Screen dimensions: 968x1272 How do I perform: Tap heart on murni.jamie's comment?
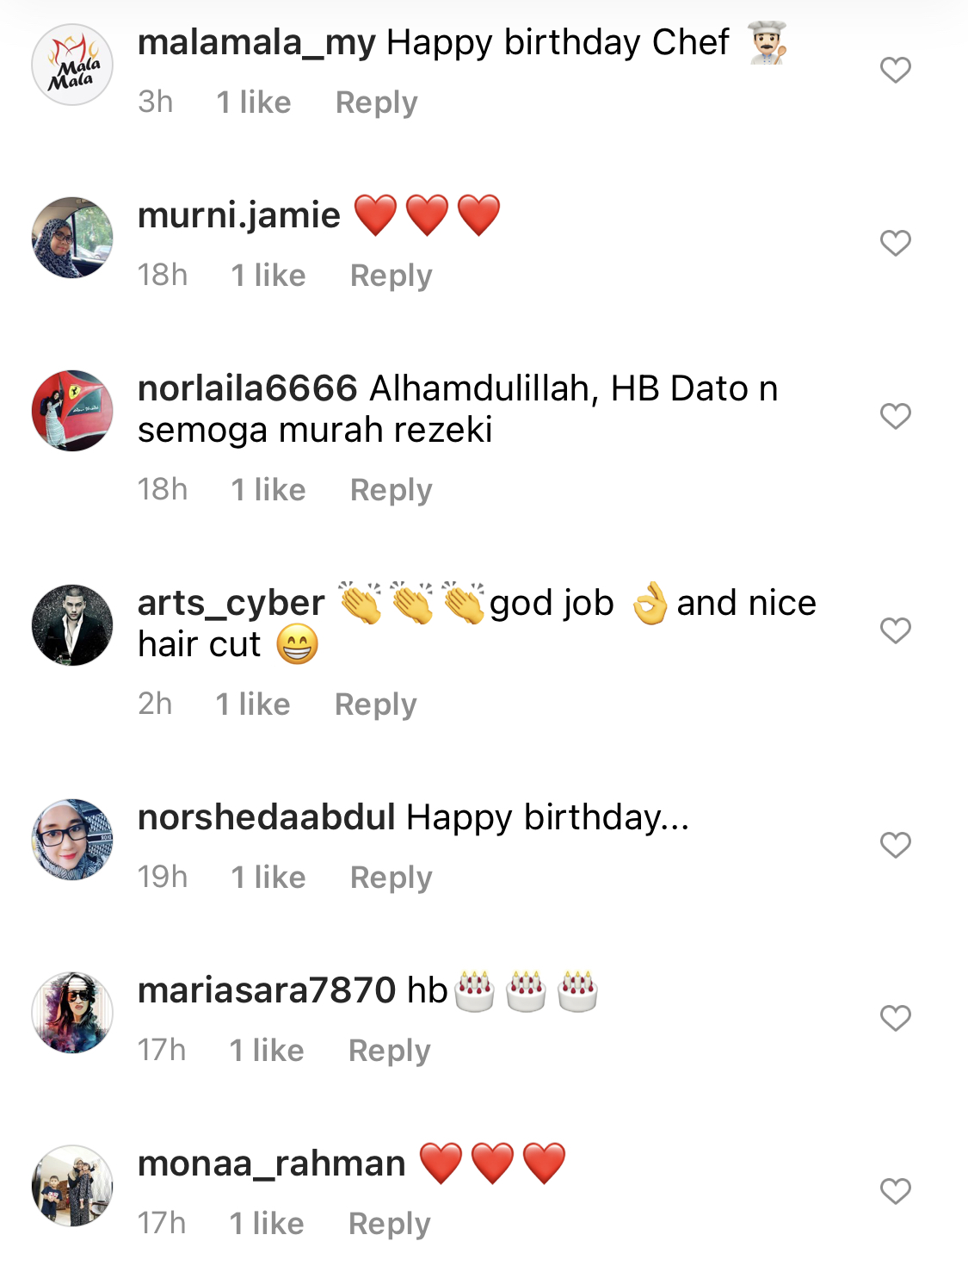tap(895, 243)
